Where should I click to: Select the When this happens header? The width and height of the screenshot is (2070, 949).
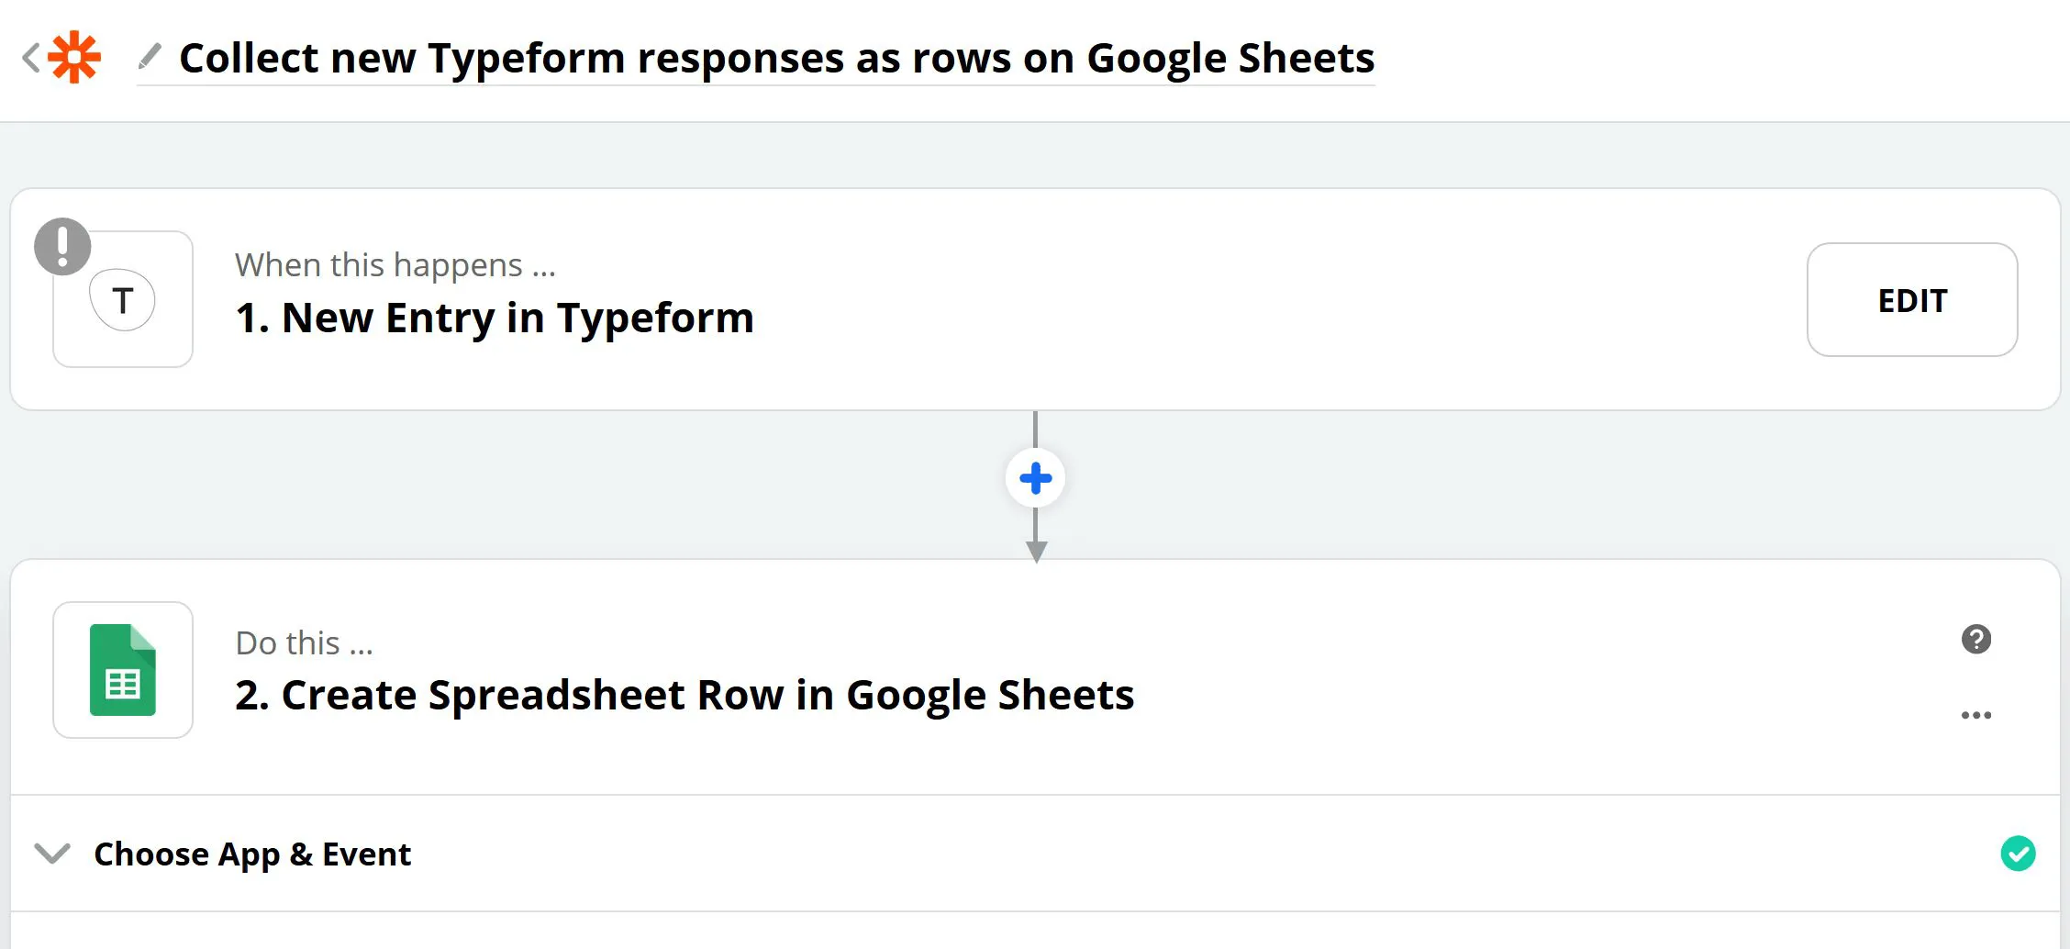pyautogui.click(x=396, y=264)
